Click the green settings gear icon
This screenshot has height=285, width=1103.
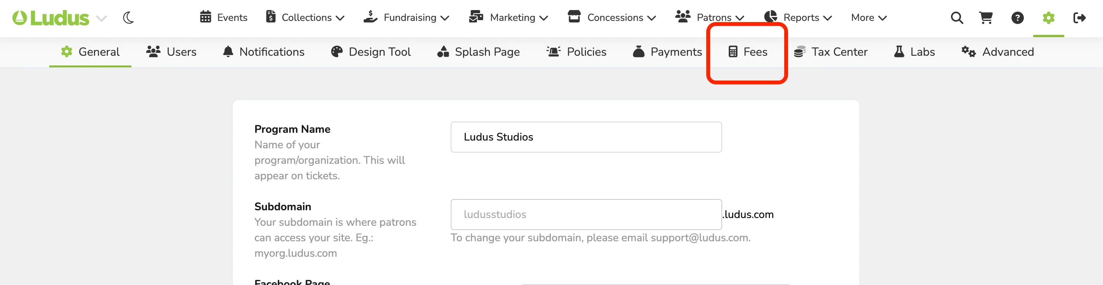[x=1048, y=18]
